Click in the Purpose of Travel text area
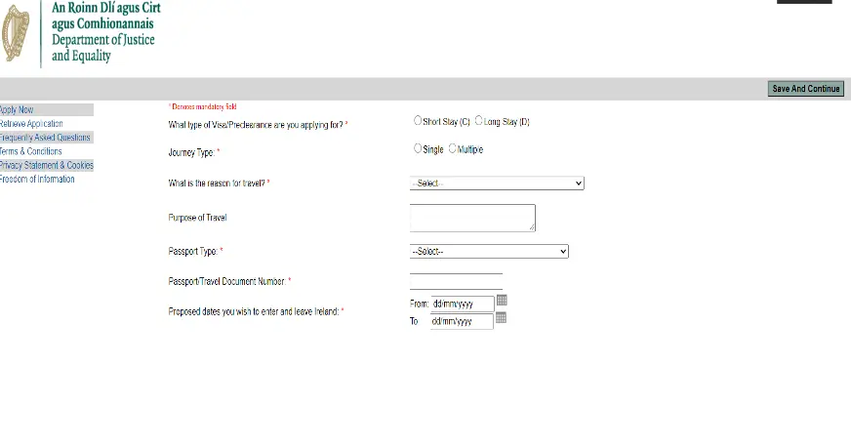Image resolution: width=851 pixels, height=447 pixels. coord(472,218)
